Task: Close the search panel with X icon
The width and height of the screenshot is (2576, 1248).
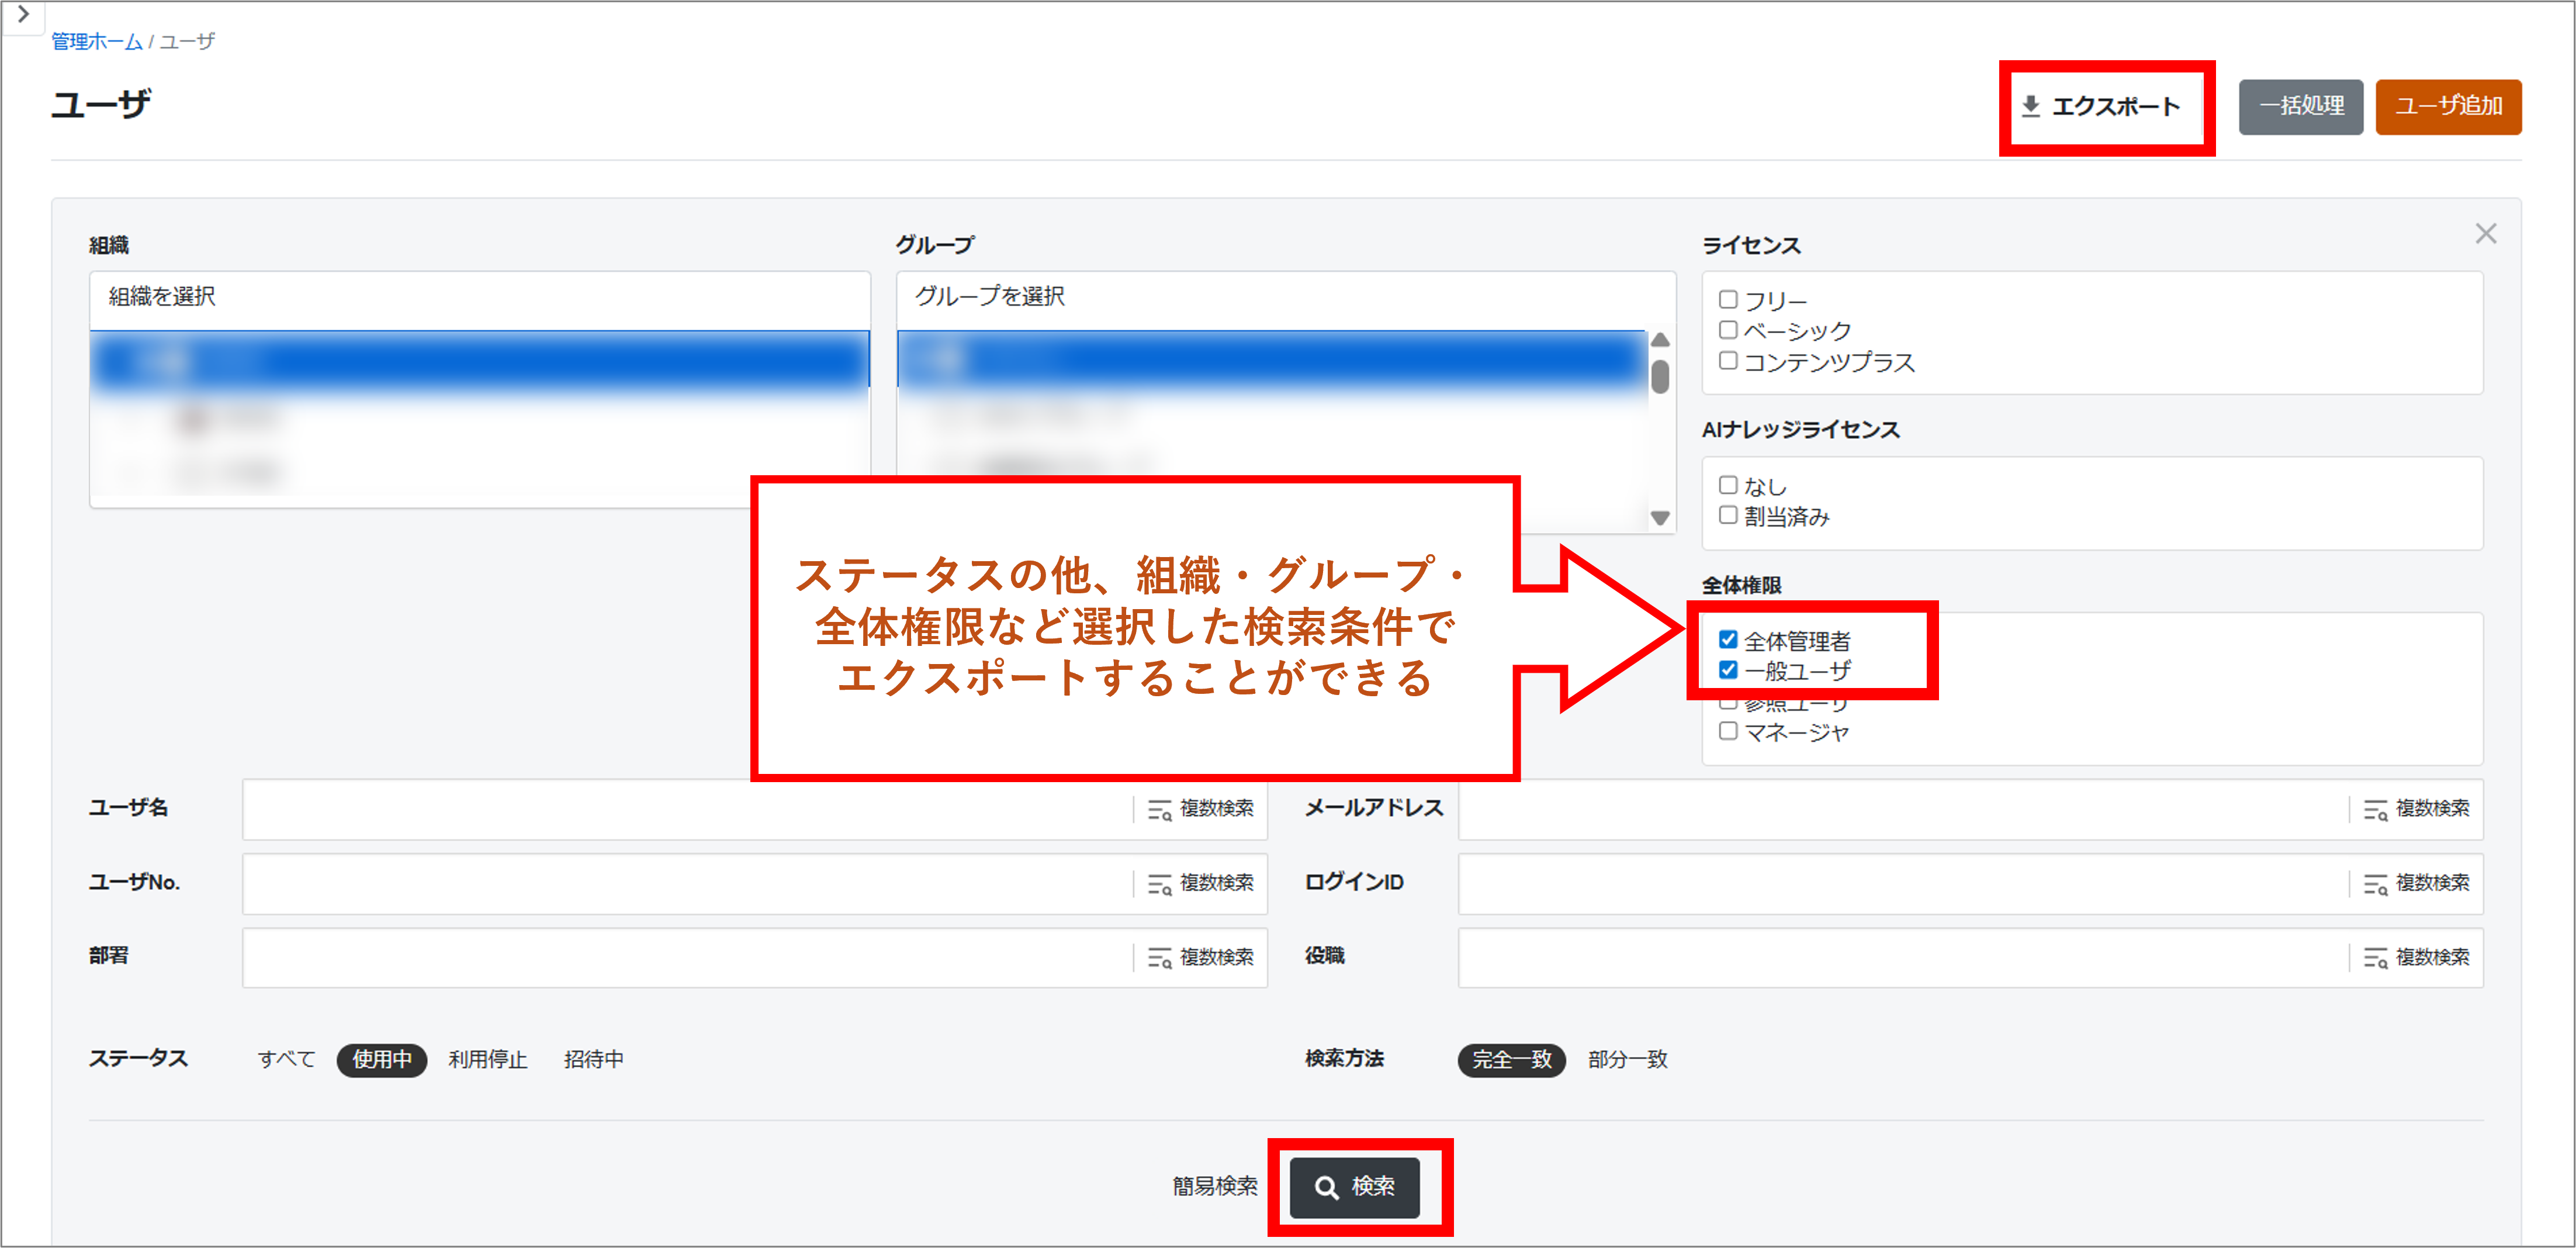Action: tap(2485, 234)
